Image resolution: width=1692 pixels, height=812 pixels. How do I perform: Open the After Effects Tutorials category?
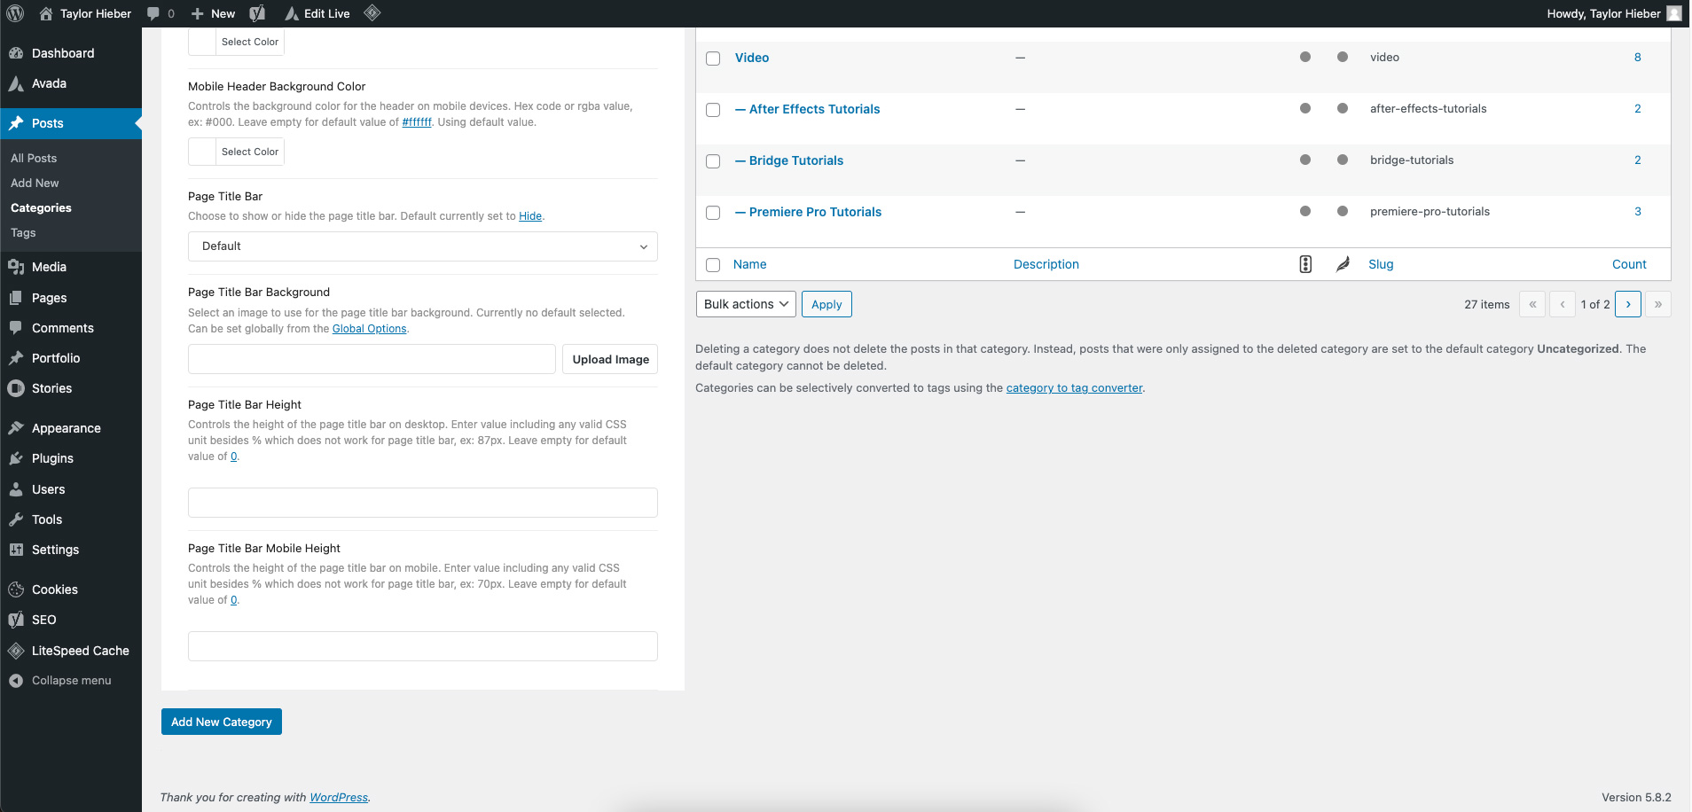tap(808, 109)
